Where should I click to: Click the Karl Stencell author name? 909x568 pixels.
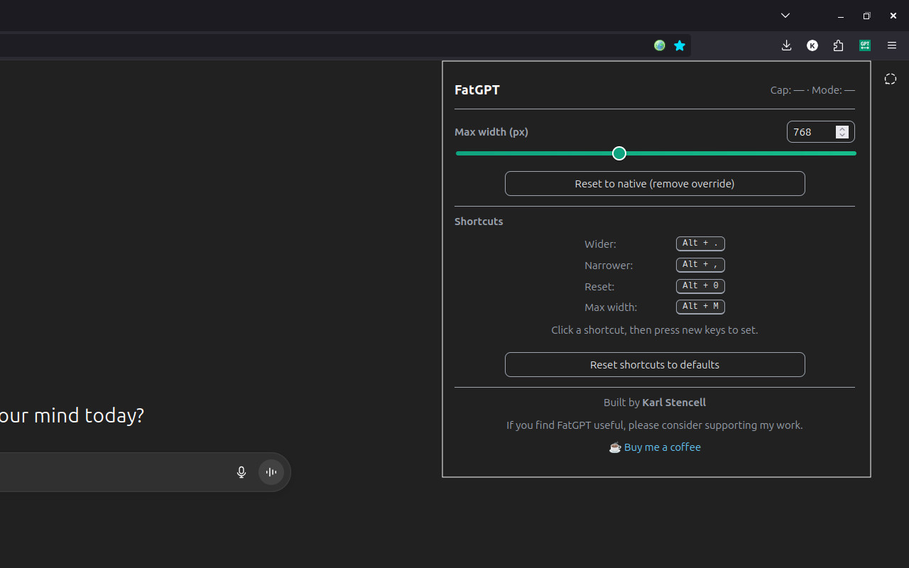(674, 403)
